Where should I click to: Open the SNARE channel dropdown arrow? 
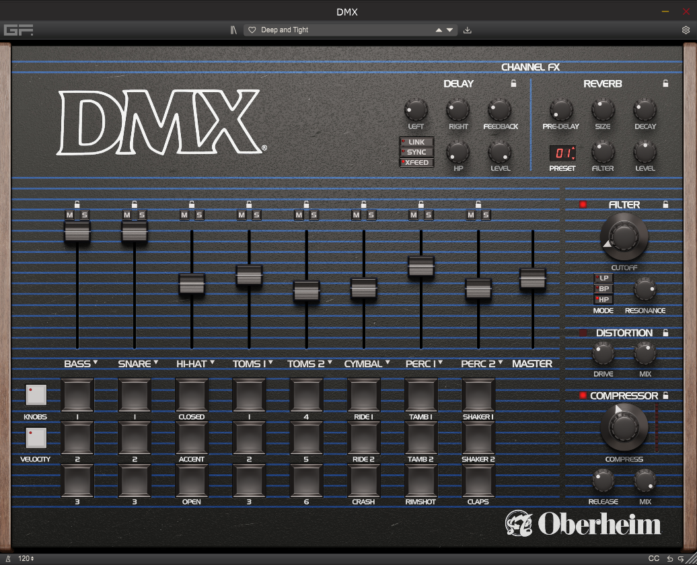pyautogui.click(x=155, y=363)
